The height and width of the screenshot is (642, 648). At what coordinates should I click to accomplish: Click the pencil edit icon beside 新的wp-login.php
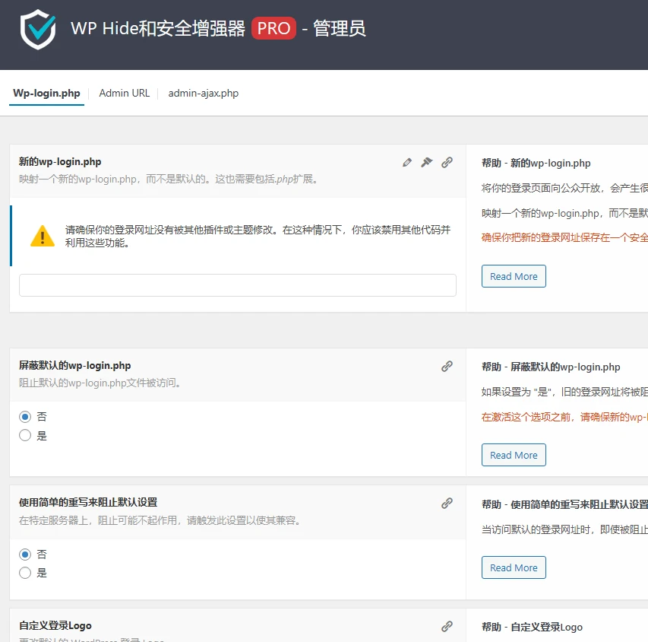[x=406, y=162]
